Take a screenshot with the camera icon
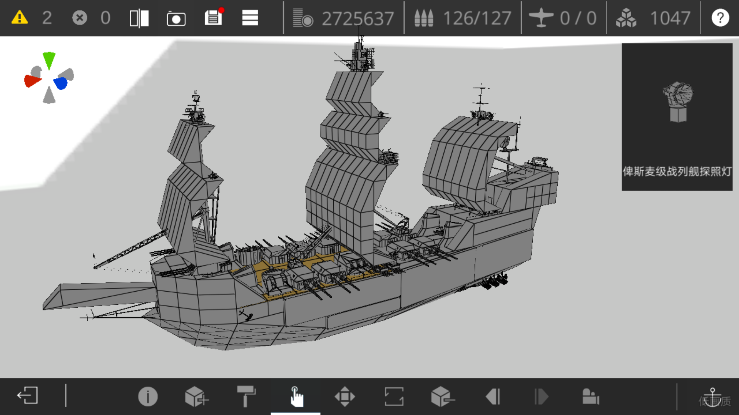This screenshot has width=739, height=415. click(176, 18)
